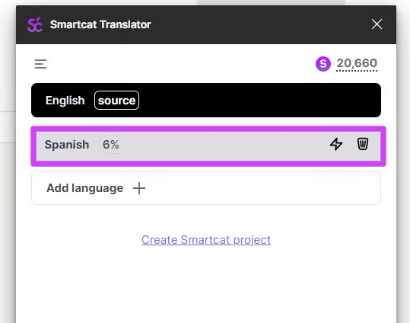Open the Create Smartcat project link

click(206, 240)
